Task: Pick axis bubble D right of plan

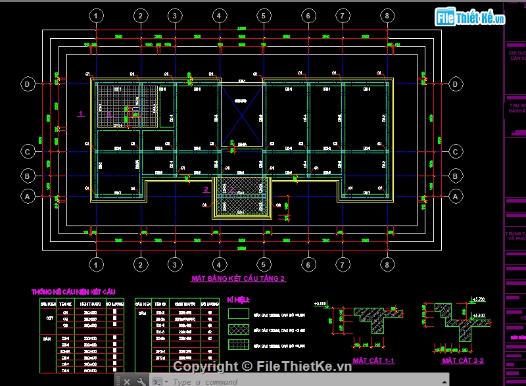Action: coord(455,84)
